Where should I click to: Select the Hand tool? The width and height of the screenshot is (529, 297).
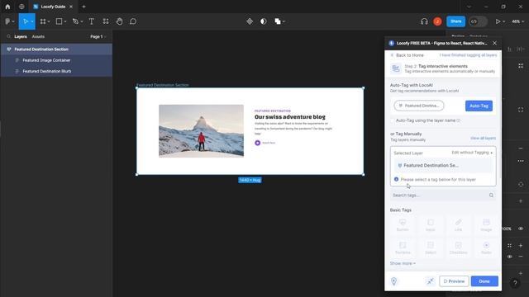click(119, 21)
